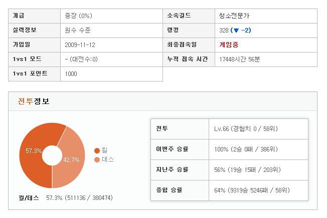Click the 전투 level value Lv.66
Image resolution: width=327 pixels, height=218 pixels.
pyautogui.click(x=222, y=129)
